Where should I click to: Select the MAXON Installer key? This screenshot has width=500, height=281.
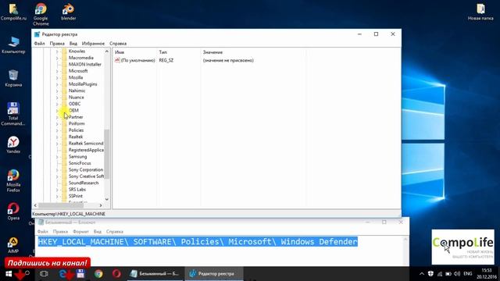coord(85,64)
